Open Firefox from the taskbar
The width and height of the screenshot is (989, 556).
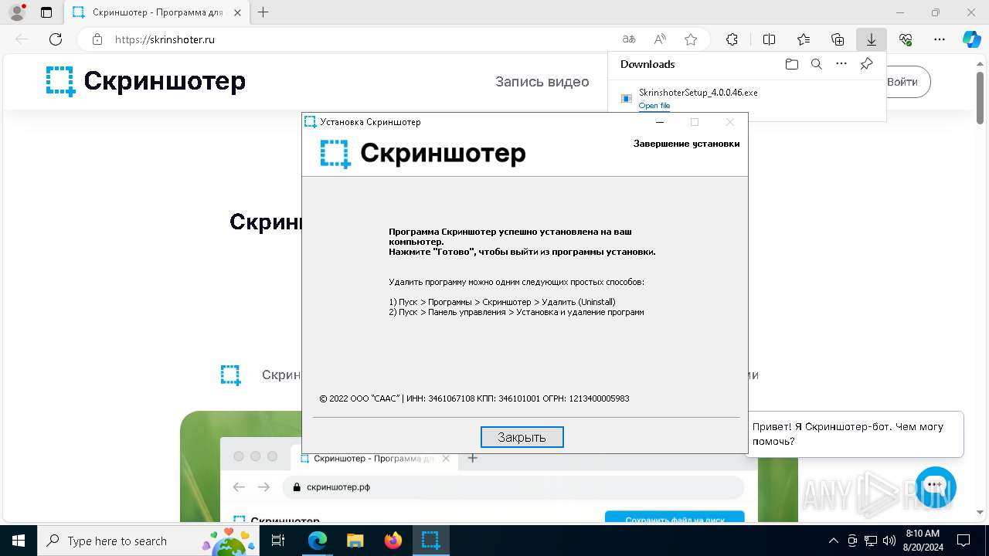pos(393,541)
